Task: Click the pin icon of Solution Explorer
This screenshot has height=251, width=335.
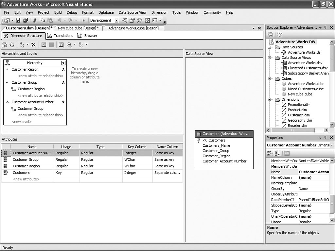Action: pos(326,27)
